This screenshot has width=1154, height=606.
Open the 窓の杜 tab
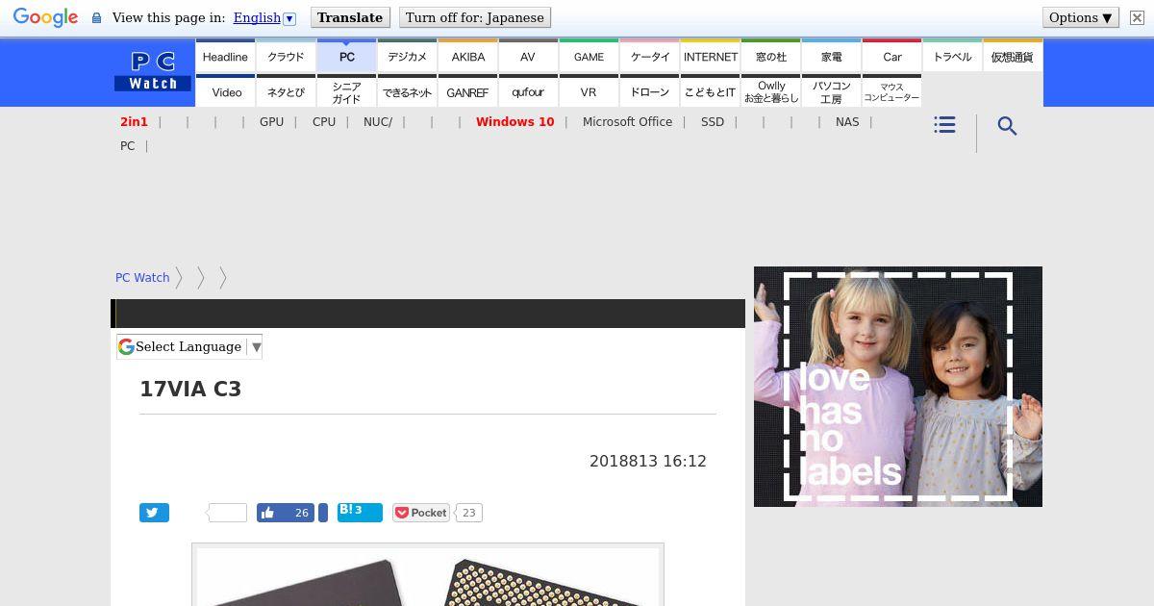tap(770, 56)
